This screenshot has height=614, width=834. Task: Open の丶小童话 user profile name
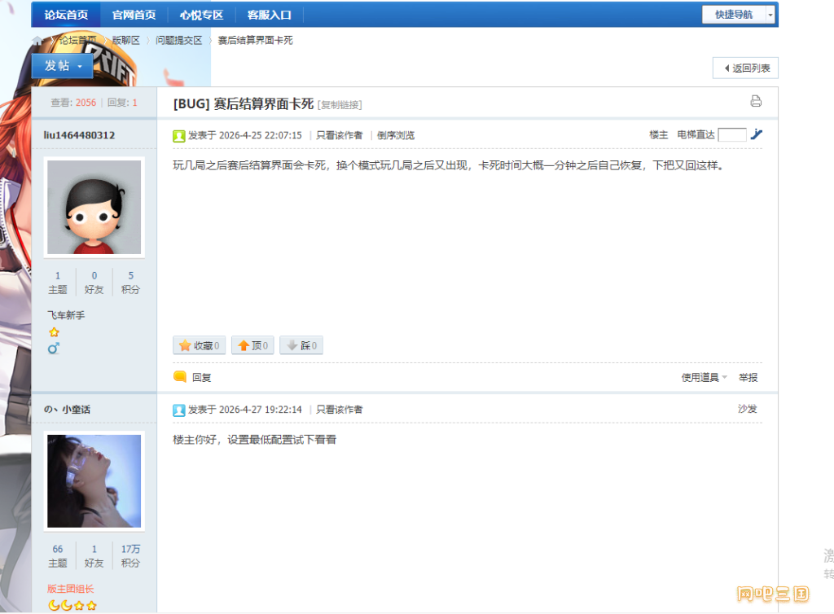click(67, 410)
